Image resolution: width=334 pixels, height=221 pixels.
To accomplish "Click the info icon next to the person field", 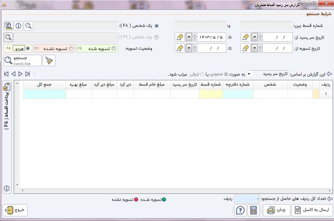I will (x=18, y=26).
